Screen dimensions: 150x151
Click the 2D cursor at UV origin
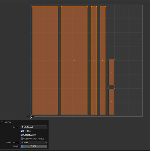pos(30,116)
